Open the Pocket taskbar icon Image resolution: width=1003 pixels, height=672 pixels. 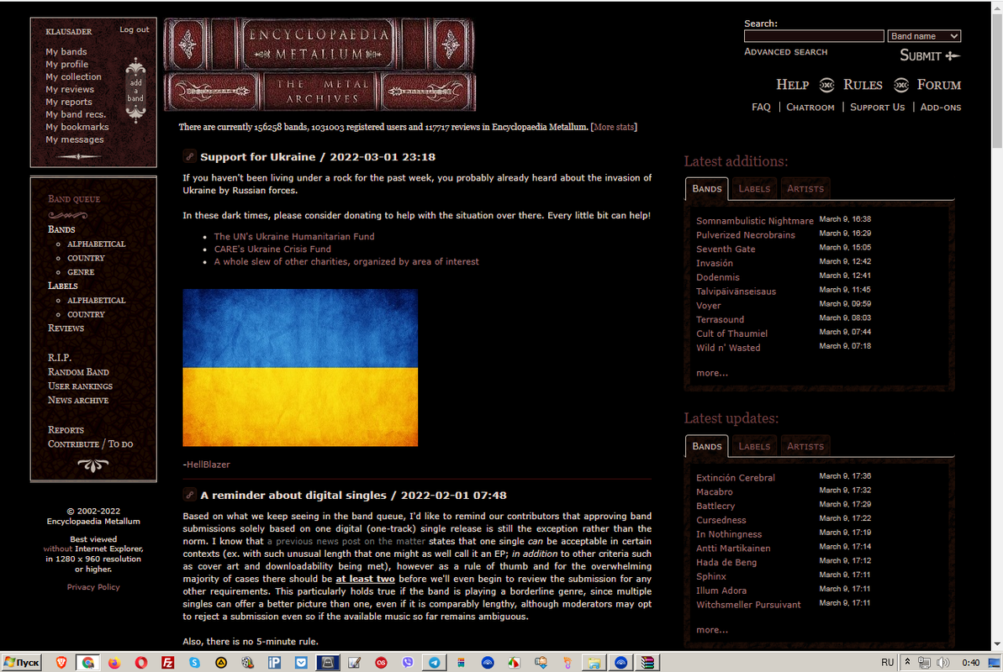[x=301, y=663]
